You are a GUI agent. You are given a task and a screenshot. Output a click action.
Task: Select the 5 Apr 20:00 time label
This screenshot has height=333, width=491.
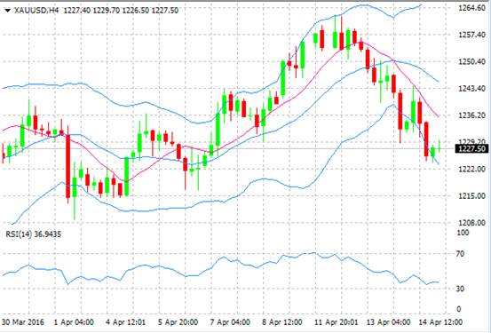(x=178, y=322)
